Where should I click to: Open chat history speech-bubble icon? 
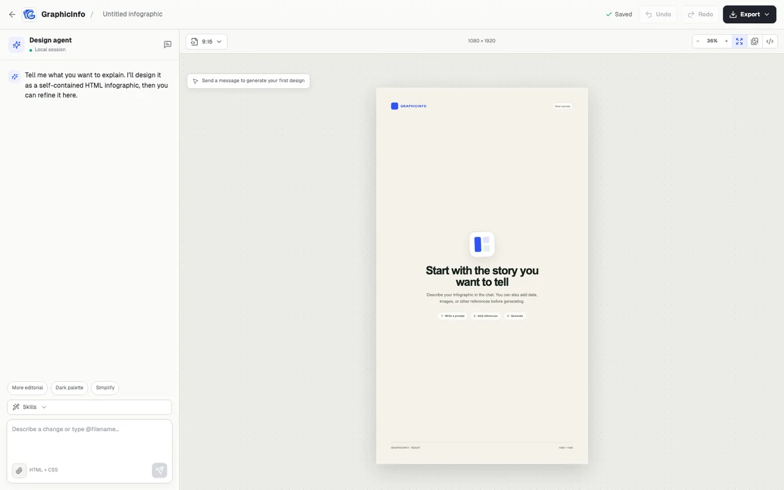(x=167, y=45)
